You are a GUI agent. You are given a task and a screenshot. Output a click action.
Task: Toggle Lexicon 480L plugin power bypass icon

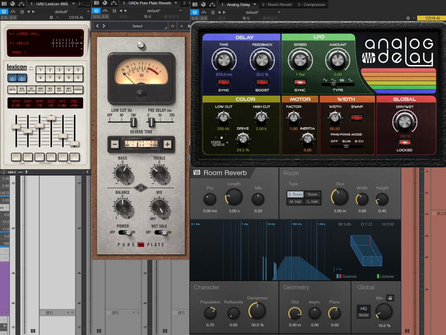(x=4, y=12)
